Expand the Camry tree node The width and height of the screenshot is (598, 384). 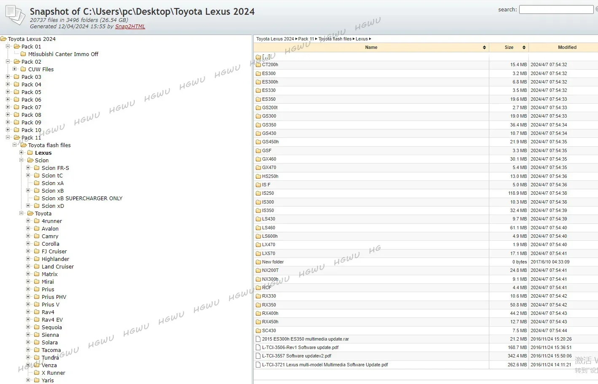click(28, 236)
